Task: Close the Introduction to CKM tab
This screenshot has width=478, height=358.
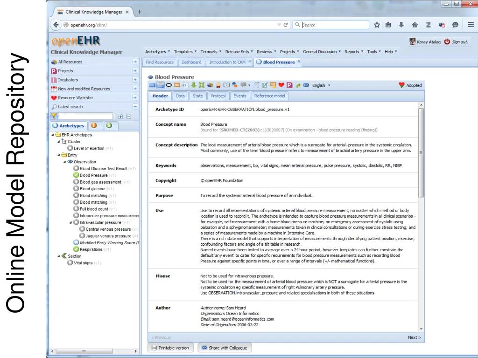Action: [x=250, y=61]
